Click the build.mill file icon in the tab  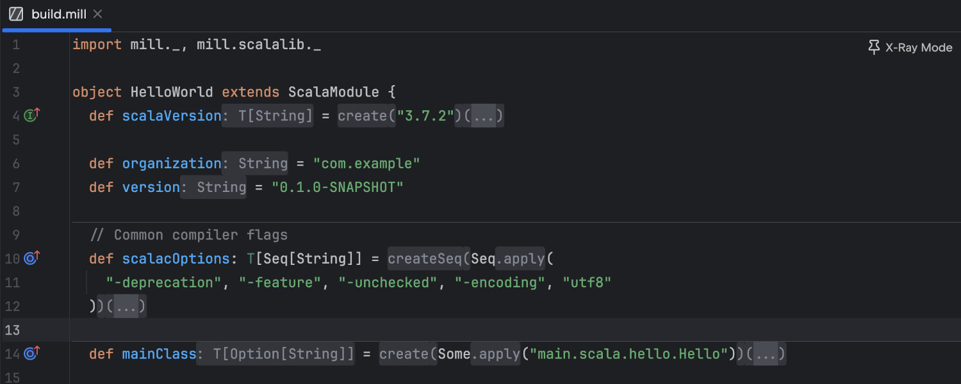[x=15, y=13]
